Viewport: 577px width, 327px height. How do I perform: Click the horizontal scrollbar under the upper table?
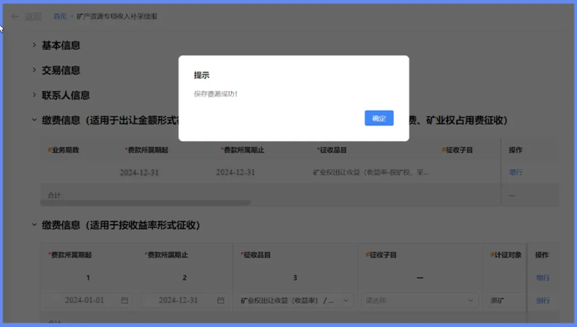click(145, 203)
